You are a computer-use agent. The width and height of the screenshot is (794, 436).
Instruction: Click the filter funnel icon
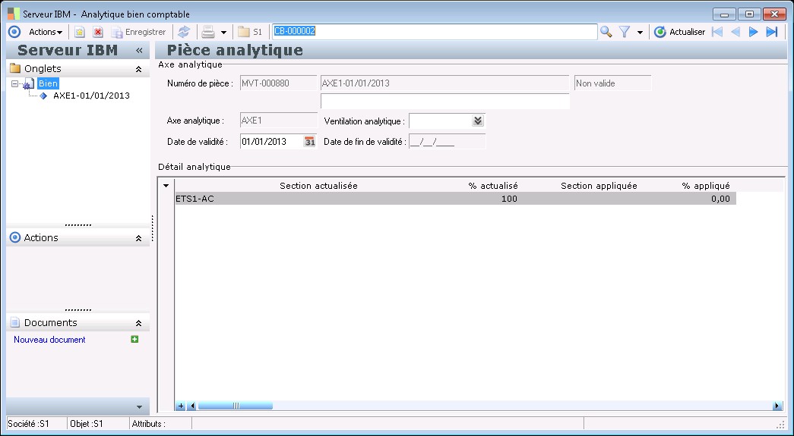625,32
